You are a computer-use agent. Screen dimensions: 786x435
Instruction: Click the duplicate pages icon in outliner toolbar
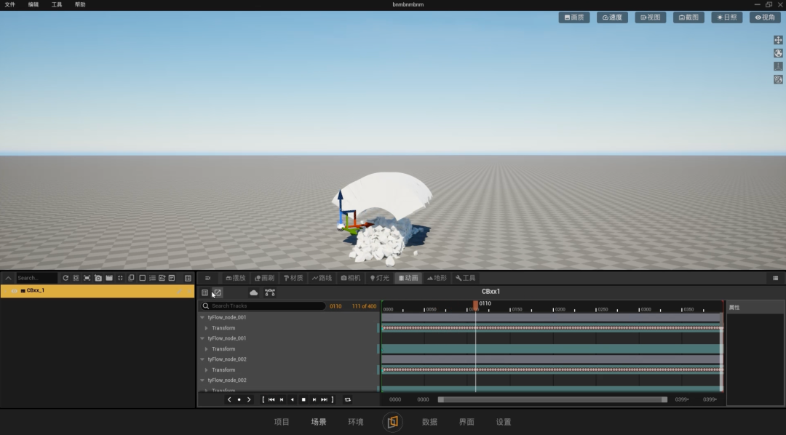point(131,278)
